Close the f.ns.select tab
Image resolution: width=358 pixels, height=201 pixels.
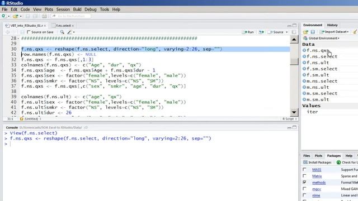(x=73, y=26)
